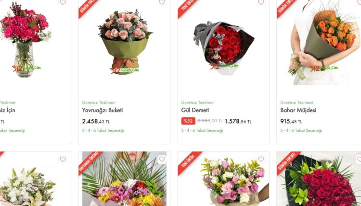Favorite the Yavruağzı Buketi with heart icon
This screenshot has height=206, width=361.
pos(162,2)
